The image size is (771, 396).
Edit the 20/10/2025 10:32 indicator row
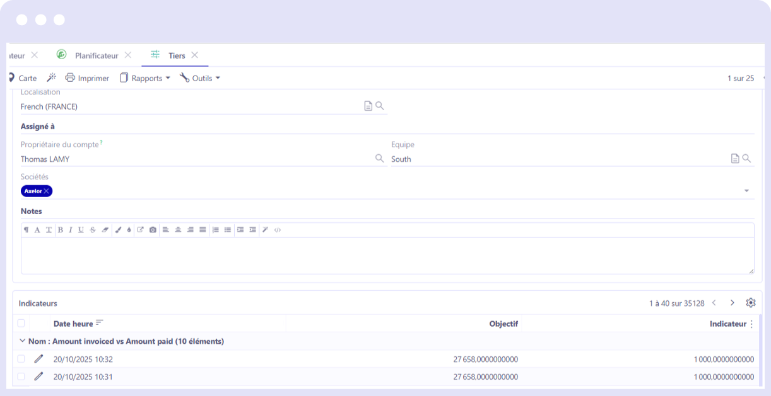tap(38, 359)
